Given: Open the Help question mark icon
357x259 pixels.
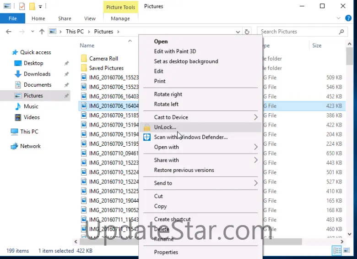Looking at the screenshot, I should tap(348, 18).
